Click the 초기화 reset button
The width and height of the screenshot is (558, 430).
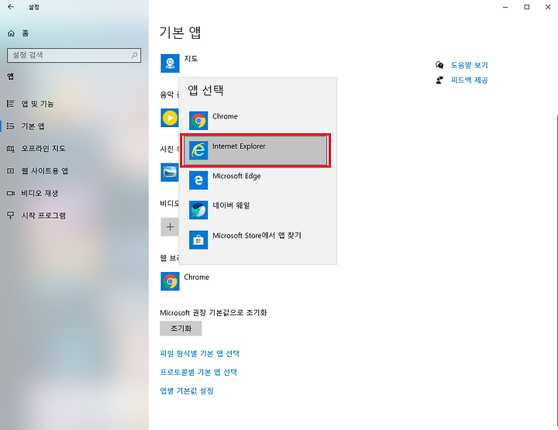point(181,329)
